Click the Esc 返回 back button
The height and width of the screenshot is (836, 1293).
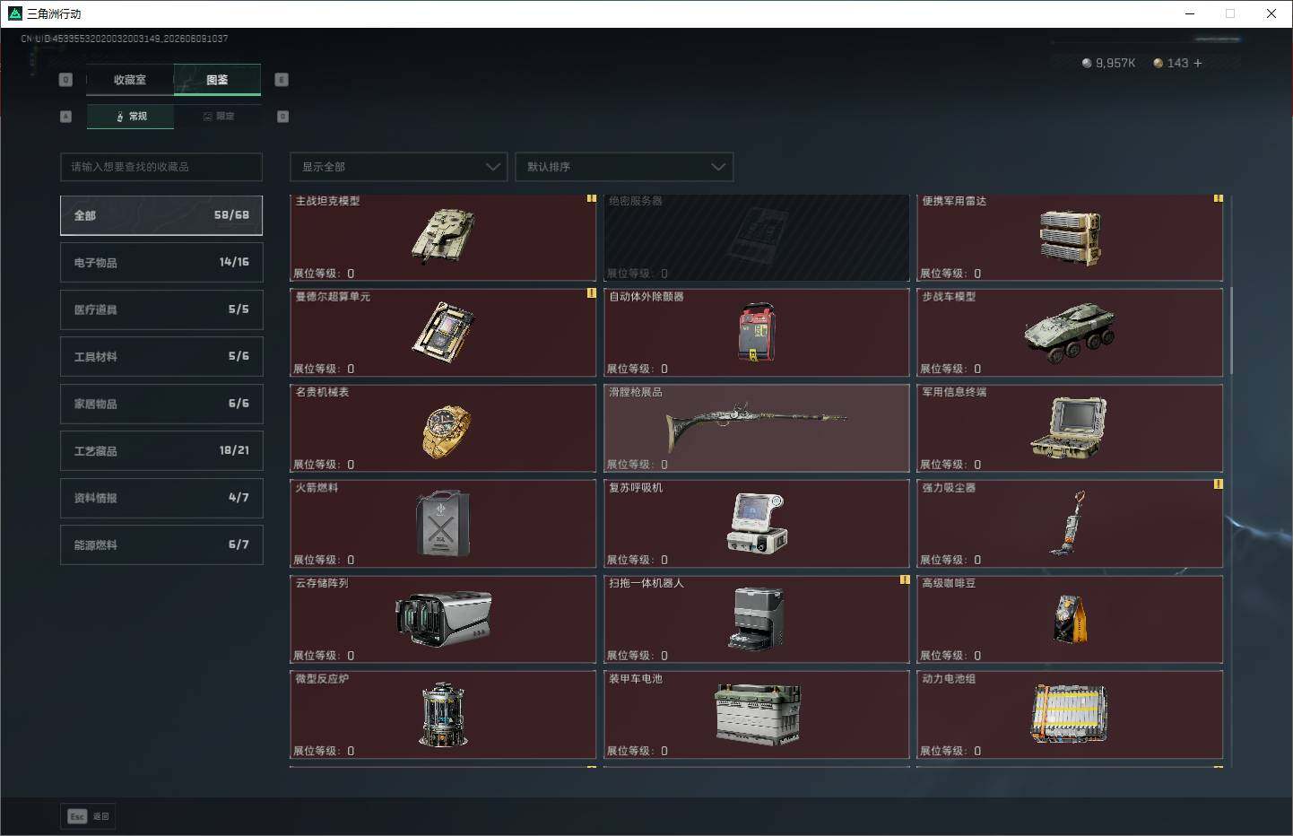(89, 816)
